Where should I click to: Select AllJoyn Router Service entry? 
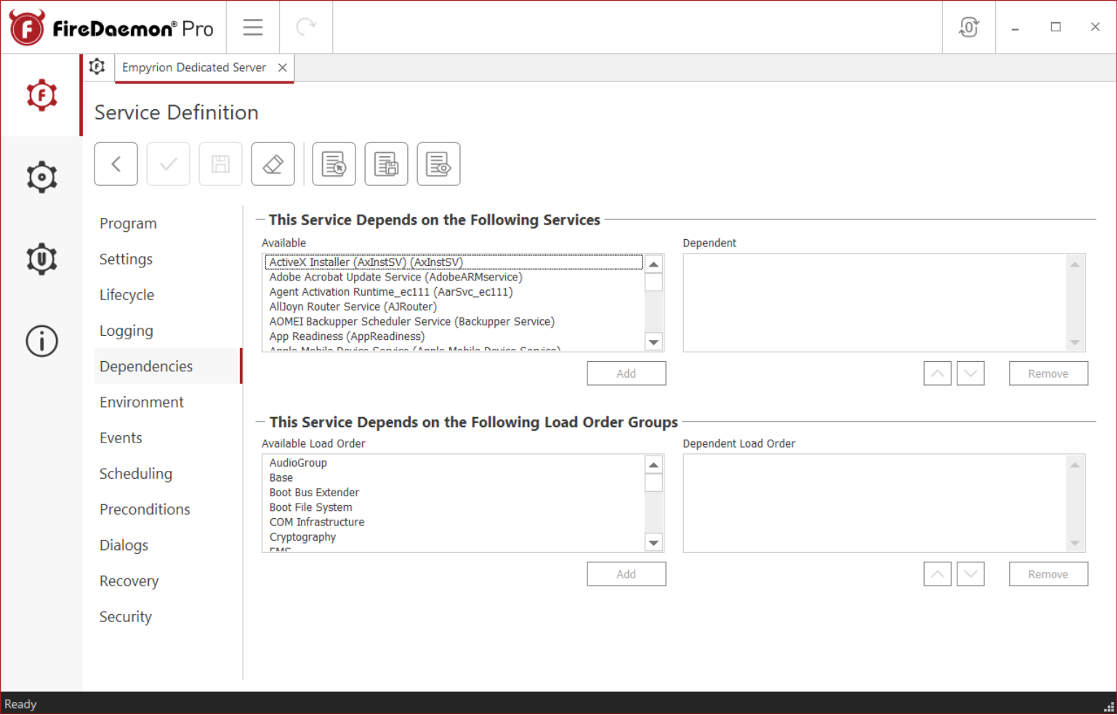pos(454,307)
